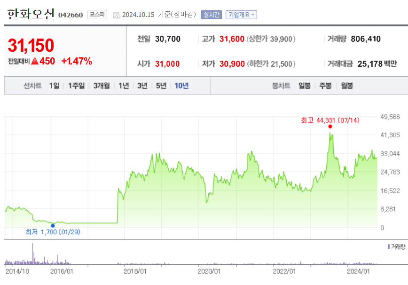Click the 2022/01 axis label

pos(284,271)
